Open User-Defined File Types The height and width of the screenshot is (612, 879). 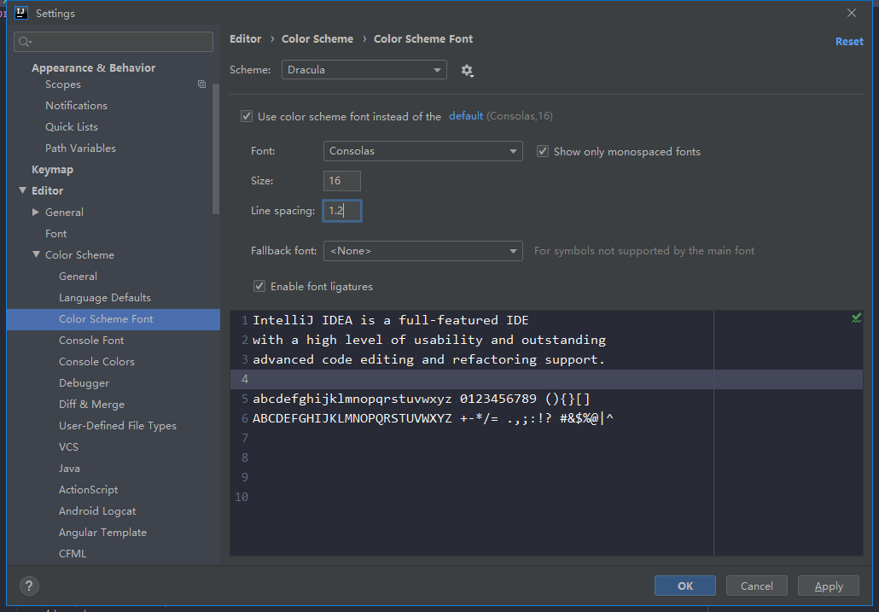pos(118,425)
